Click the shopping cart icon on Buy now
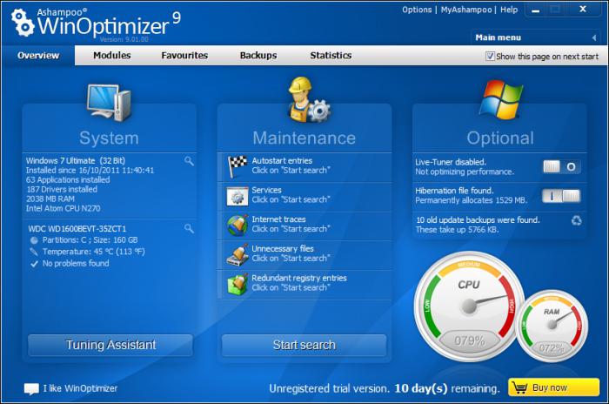 [519, 387]
